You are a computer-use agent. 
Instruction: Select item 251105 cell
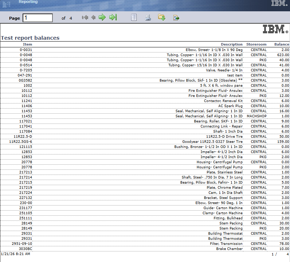pyautogui.click(x=26, y=213)
